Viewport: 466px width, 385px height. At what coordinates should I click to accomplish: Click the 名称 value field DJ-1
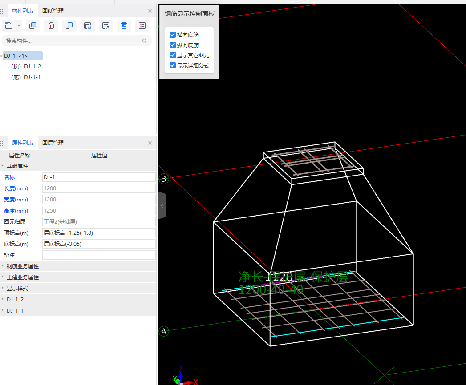[99, 177]
